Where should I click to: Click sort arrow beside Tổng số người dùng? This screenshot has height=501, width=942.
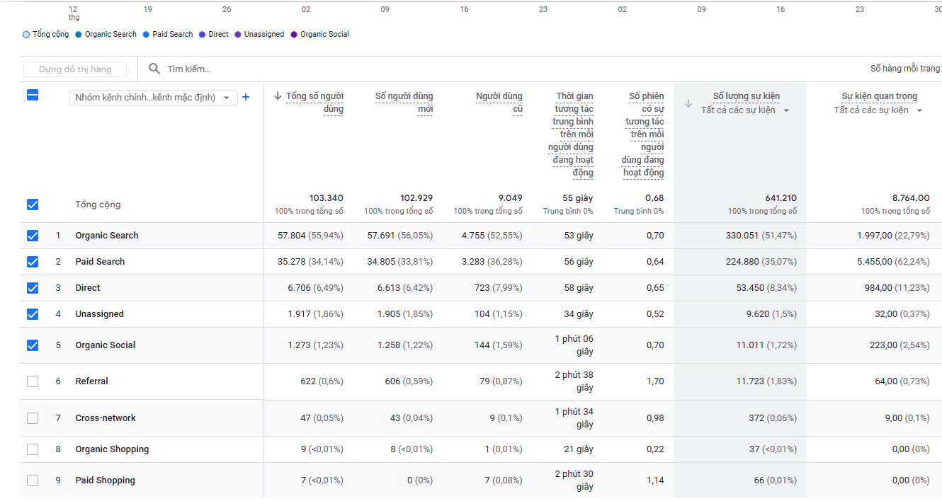pyautogui.click(x=278, y=96)
